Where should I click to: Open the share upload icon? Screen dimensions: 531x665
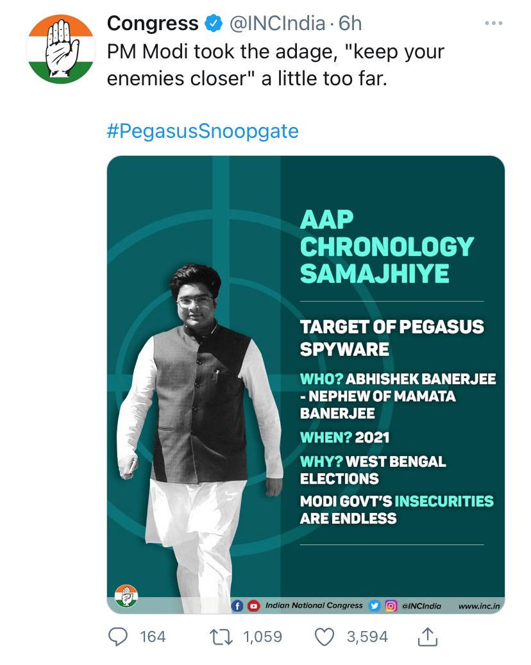click(428, 636)
